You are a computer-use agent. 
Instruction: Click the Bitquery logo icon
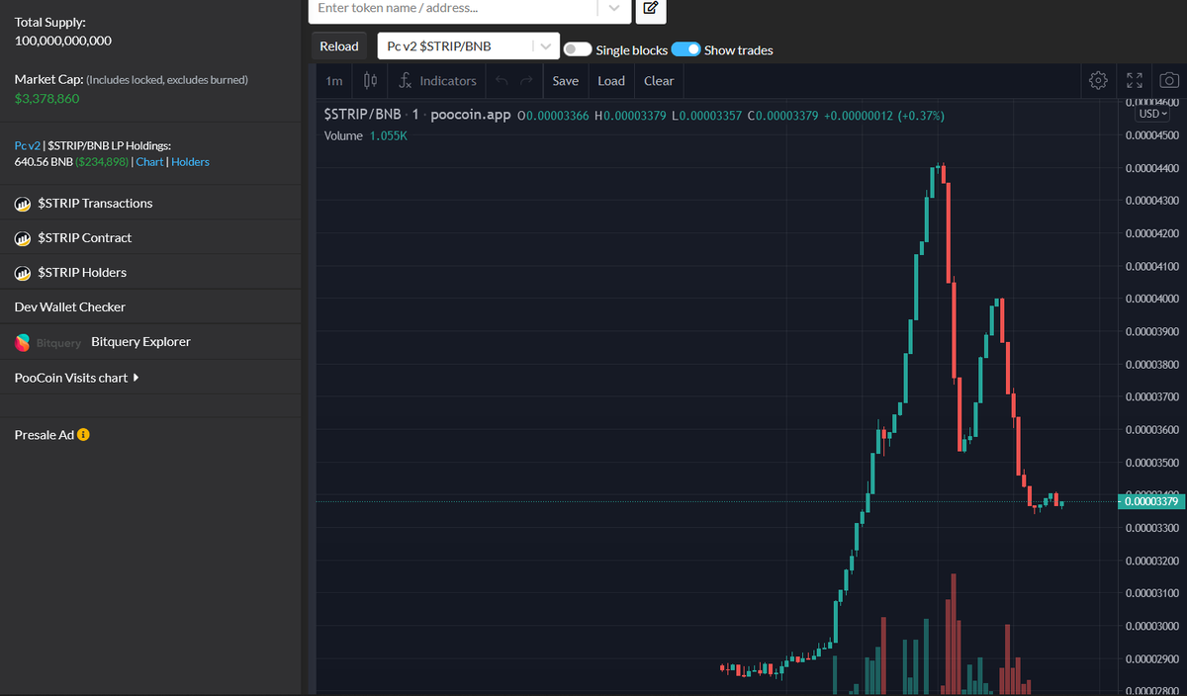point(23,342)
